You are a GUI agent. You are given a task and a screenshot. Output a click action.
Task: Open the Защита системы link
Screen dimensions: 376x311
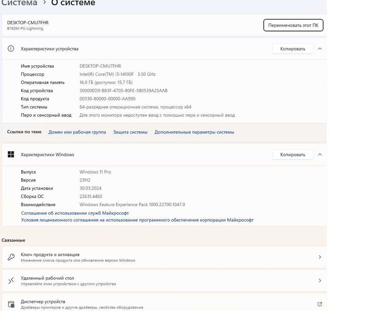(130, 132)
